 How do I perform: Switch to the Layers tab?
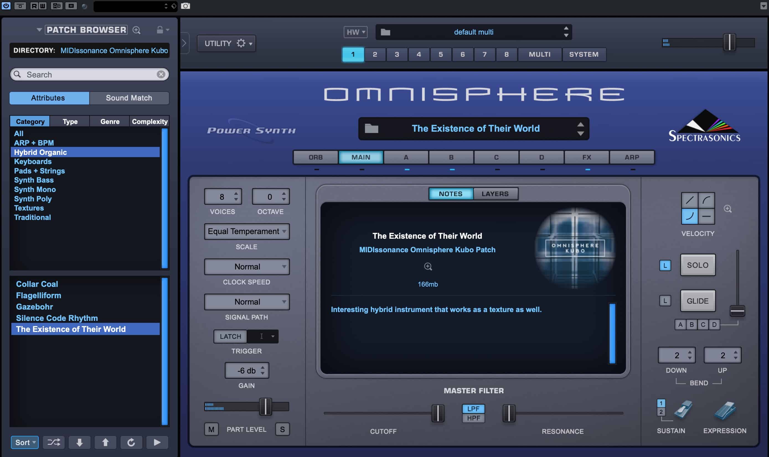coord(495,193)
